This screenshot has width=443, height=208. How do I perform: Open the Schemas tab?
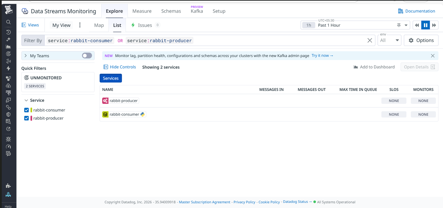(171, 11)
